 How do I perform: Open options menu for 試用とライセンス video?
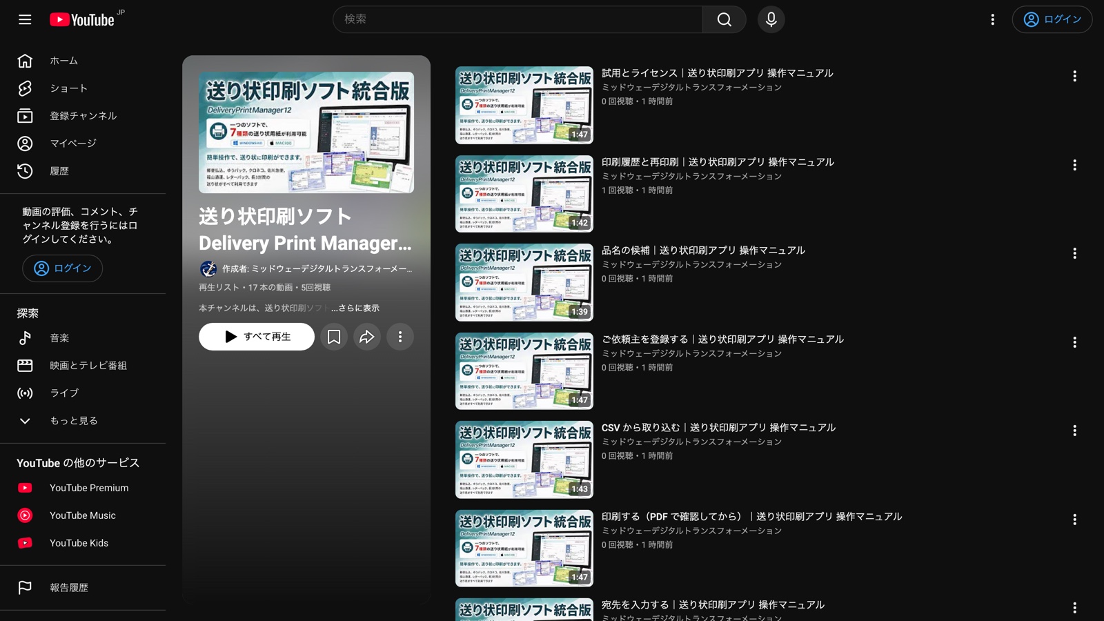[x=1074, y=76]
